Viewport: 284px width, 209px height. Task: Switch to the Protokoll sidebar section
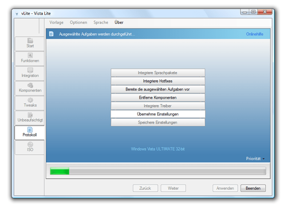30,133
